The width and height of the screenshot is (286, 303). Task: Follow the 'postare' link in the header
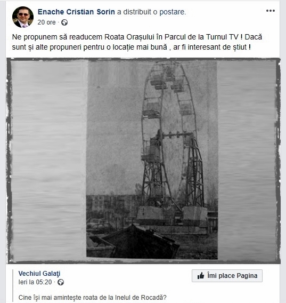[173, 12]
